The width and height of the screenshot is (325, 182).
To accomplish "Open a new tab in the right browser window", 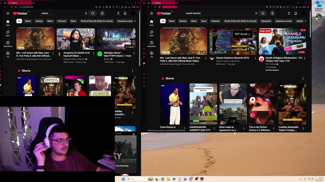I will [x=177, y=3].
